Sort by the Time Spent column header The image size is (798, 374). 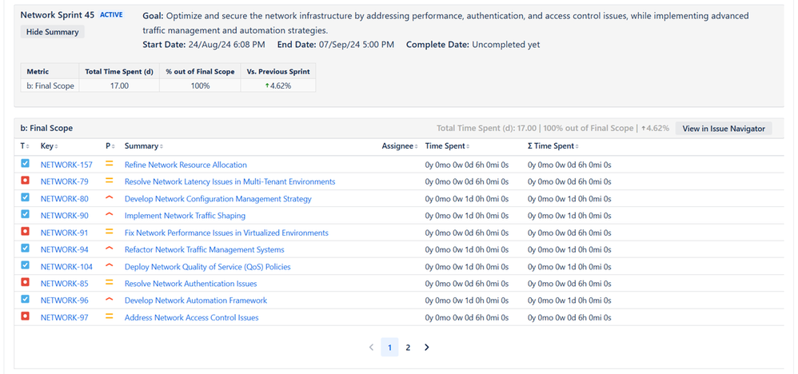click(x=446, y=146)
